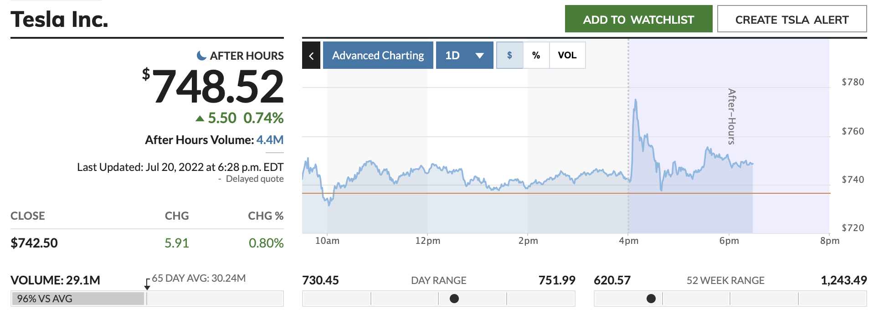Click the 65 day average volume marker arrow
Viewport: 884px width, 320px height.
(x=147, y=284)
